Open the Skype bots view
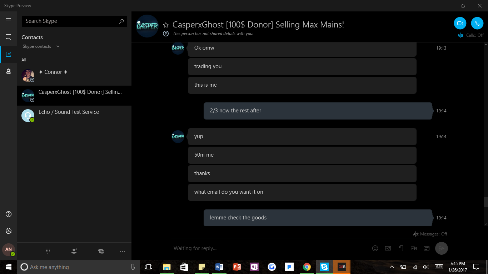Viewport: 488px width, 274px height. (x=9, y=71)
